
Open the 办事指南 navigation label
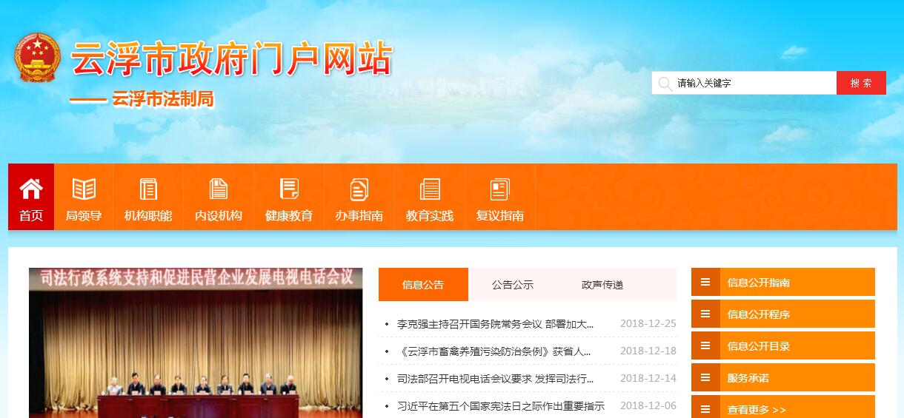[359, 216]
